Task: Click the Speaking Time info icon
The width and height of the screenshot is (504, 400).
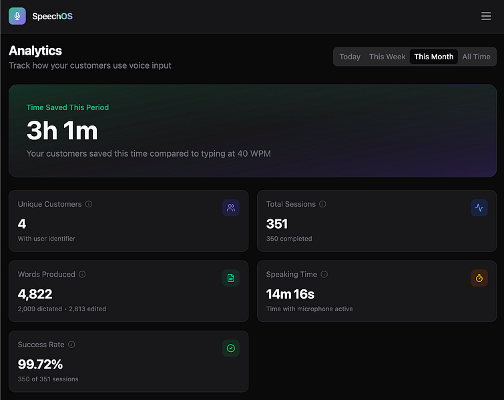Action: (324, 274)
